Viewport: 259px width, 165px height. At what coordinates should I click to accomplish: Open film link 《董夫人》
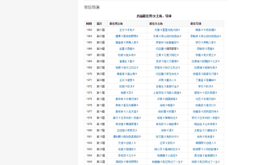pyautogui.click(x=170, y=80)
